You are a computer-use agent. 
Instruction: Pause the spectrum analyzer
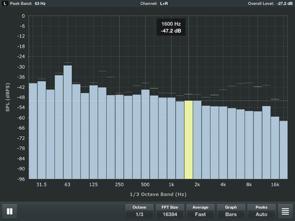tap(10, 211)
